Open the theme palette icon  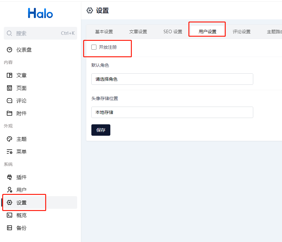click(x=9, y=139)
